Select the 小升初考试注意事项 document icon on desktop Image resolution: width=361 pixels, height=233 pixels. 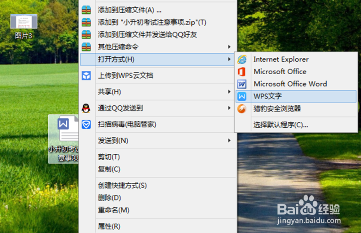pos(64,139)
